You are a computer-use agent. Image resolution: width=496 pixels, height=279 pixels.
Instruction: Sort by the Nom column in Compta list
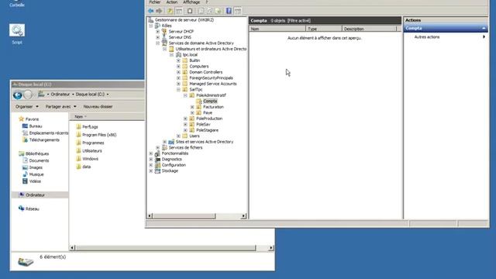[277, 29]
